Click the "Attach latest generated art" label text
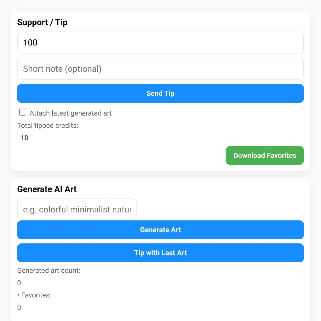 pyautogui.click(x=71, y=113)
